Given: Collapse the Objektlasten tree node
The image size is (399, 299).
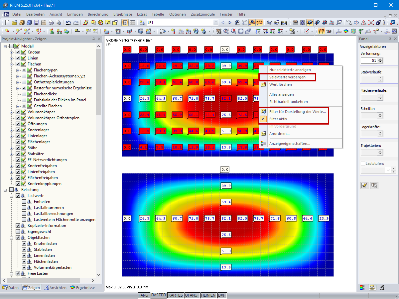Looking at the screenshot, I should click(12, 238).
